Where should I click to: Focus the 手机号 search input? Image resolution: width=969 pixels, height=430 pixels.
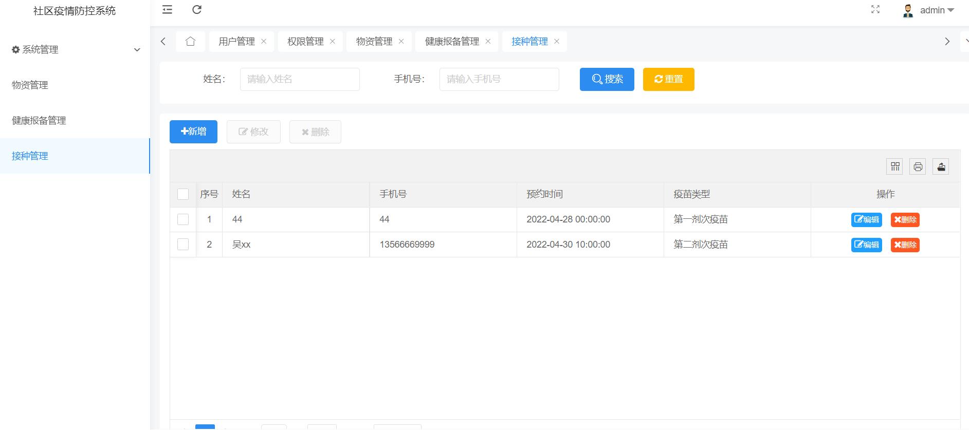tap(499, 79)
